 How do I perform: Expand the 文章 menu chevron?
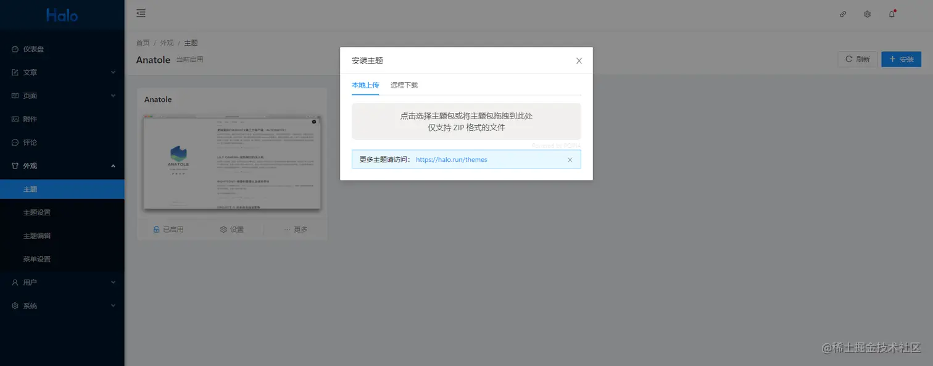tap(113, 72)
